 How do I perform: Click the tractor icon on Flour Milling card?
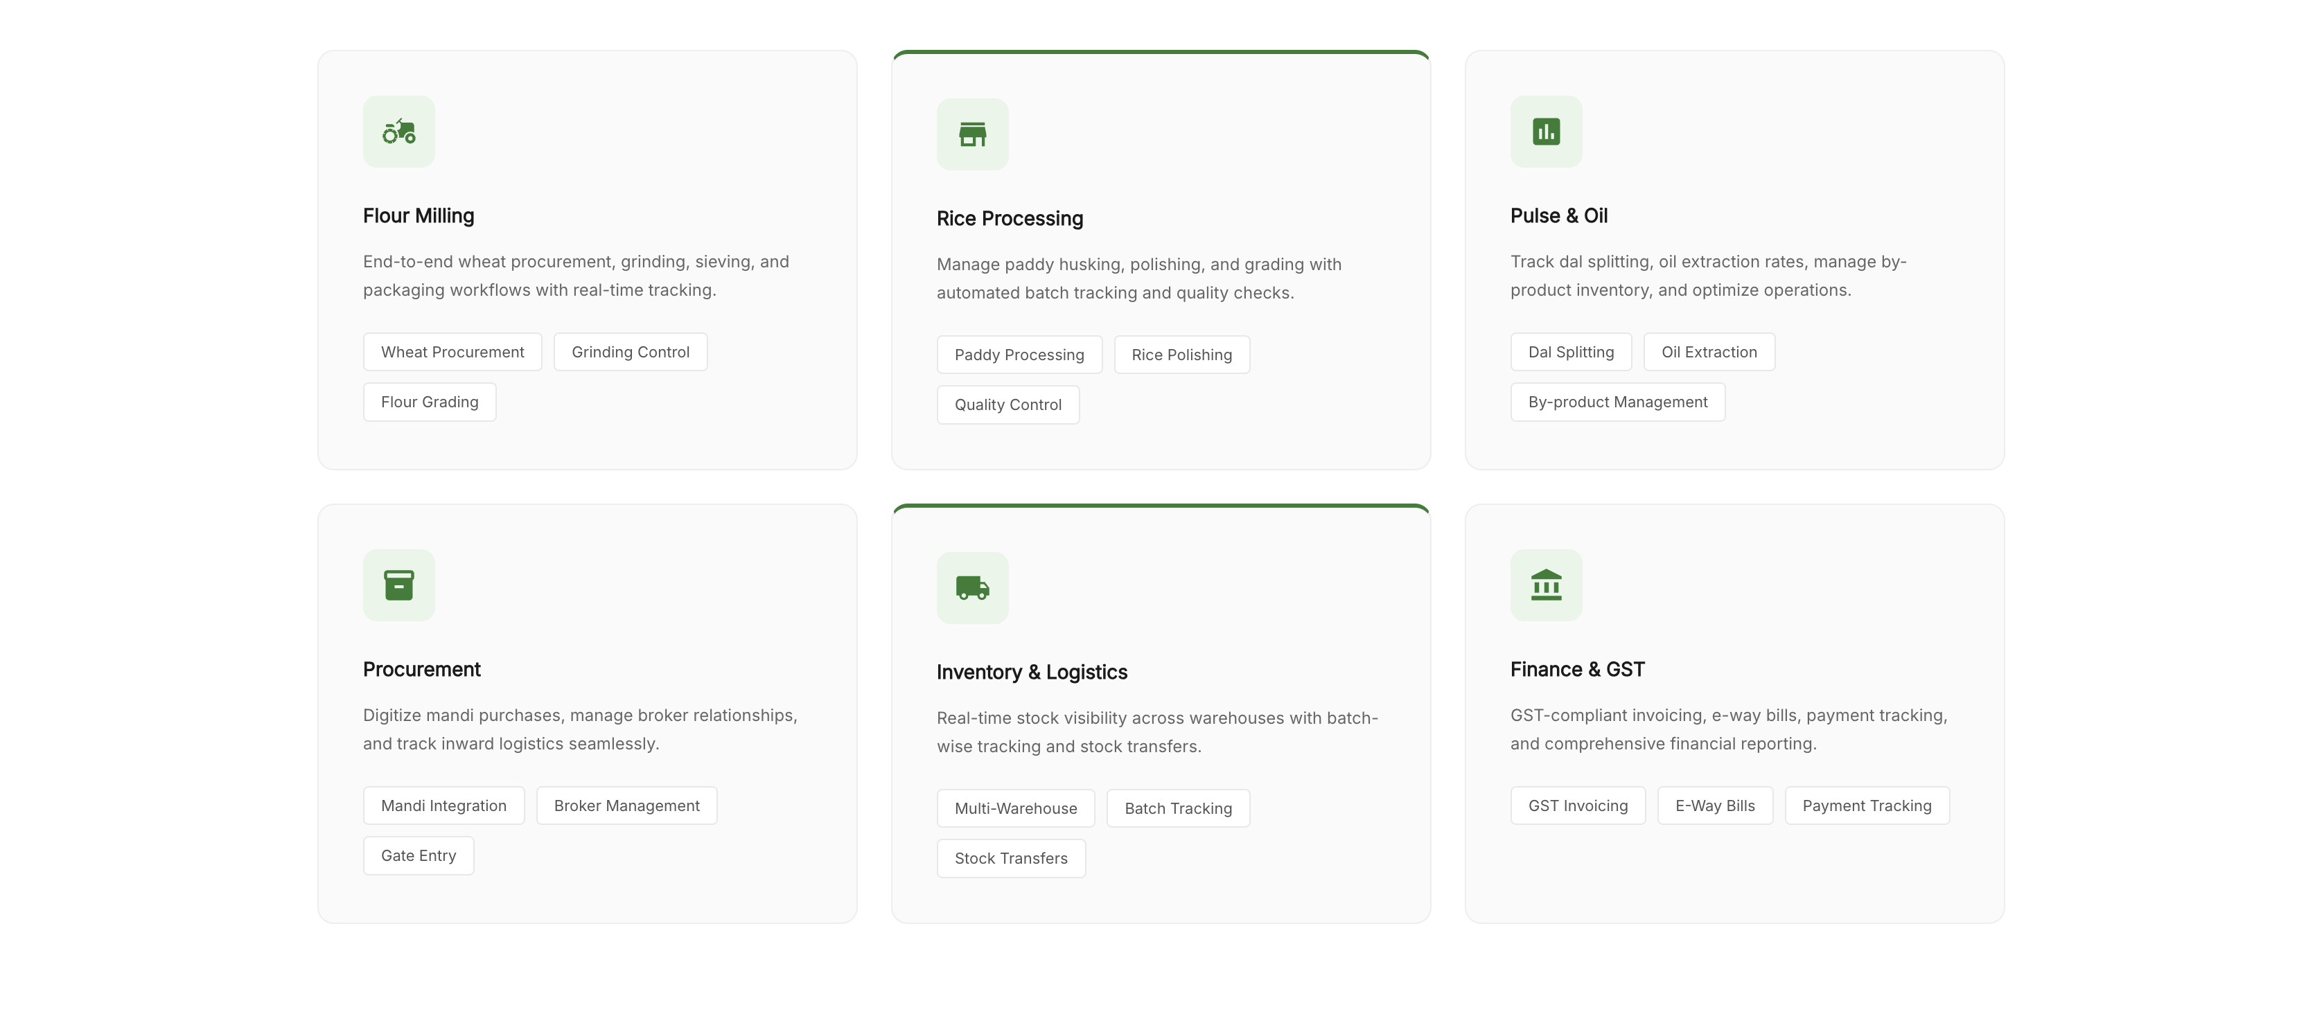pyautogui.click(x=398, y=132)
